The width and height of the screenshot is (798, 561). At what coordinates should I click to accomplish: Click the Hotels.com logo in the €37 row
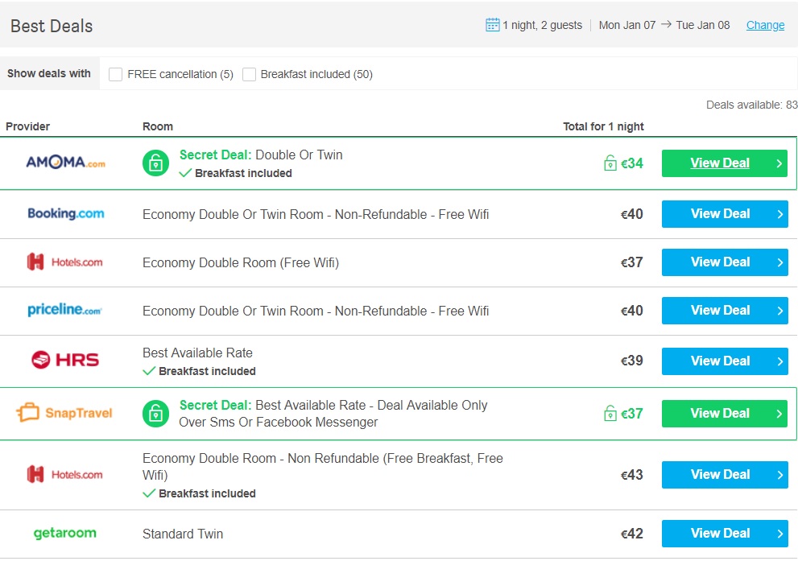pos(64,262)
